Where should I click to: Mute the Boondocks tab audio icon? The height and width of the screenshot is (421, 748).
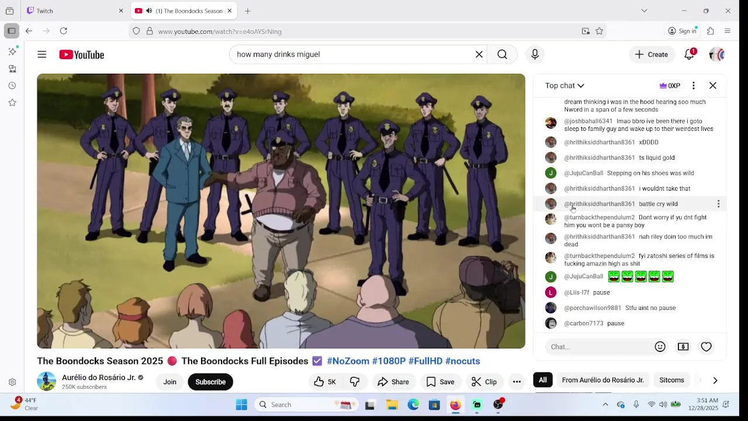pyautogui.click(x=149, y=11)
